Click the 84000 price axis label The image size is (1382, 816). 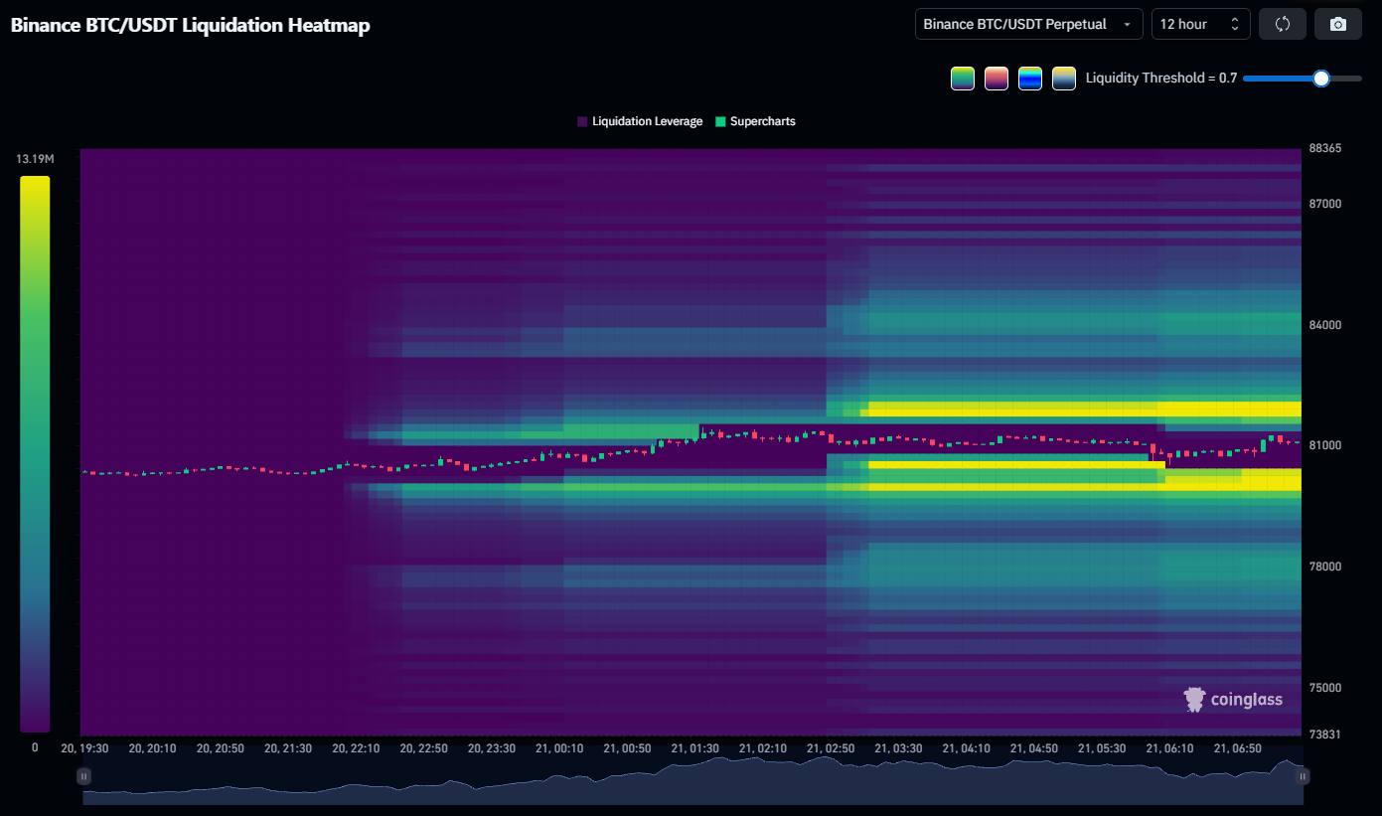pos(1325,325)
